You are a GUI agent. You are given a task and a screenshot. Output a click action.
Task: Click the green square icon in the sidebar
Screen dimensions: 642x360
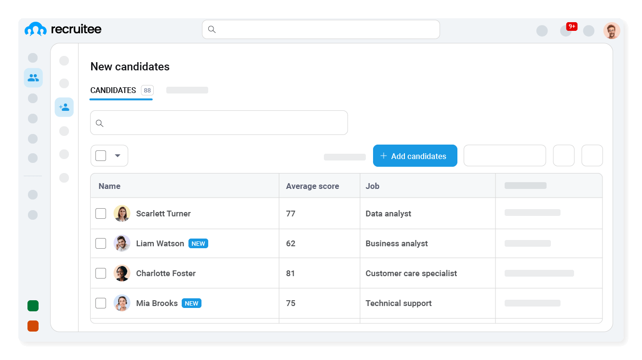click(33, 306)
